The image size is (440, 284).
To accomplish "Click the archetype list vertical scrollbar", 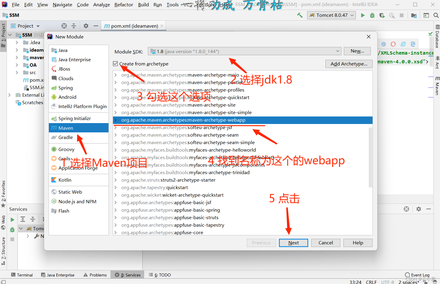I will click(x=370, y=157).
